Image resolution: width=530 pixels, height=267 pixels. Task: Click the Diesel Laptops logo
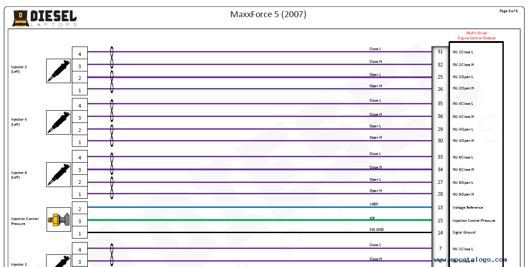pos(45,18)
